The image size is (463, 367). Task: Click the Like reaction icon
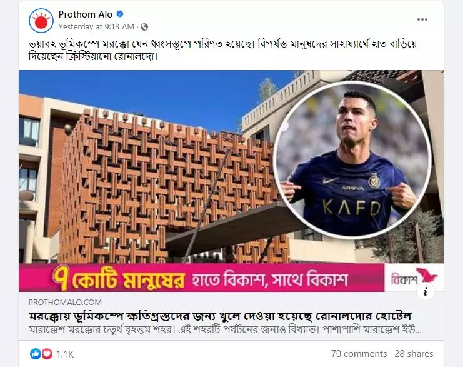tap(36, 354)
